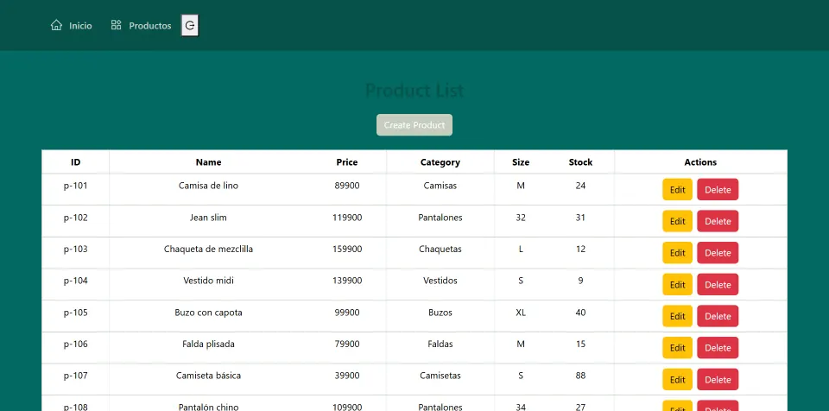Click the grid icon beside Productos
Viewport: 829px width, 411px height.
point(117,25)
